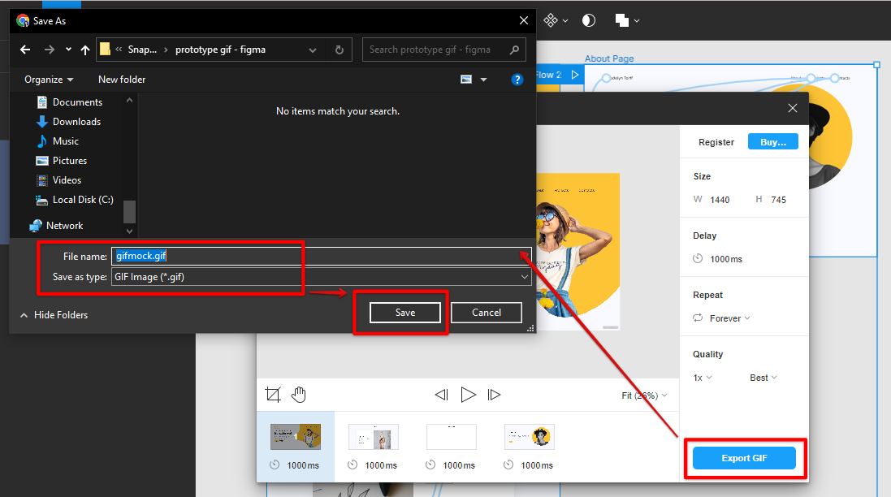Click the Save button
The width and height of the screenshot is (891, 497).
click(x=404, y=313)
